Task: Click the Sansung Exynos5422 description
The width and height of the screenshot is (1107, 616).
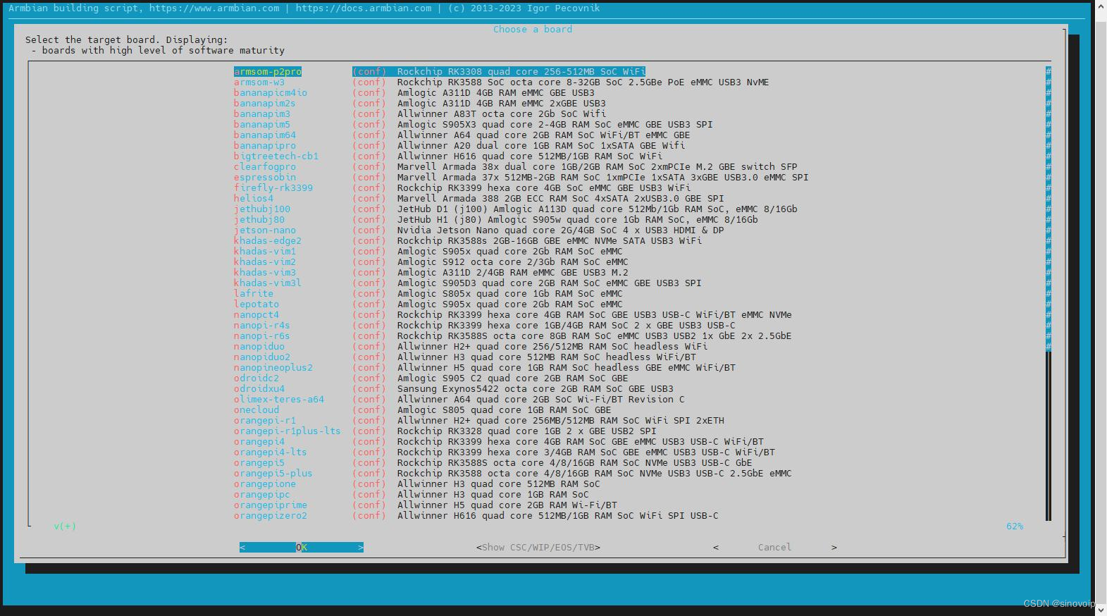Action: point(536,388)
